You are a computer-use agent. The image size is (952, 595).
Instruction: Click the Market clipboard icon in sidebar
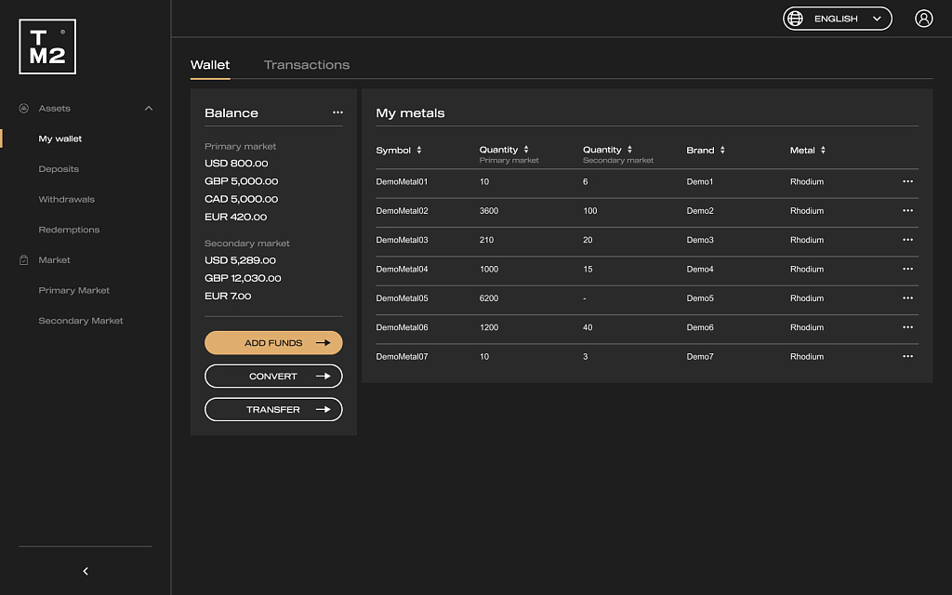click(23, 260)
